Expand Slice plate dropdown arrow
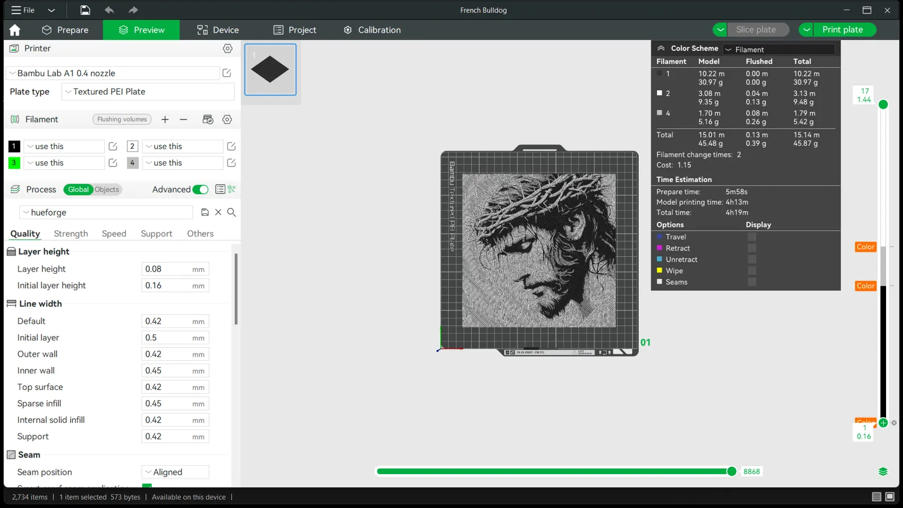This screenshot has width=903, height=508. pyautogui.click(x=720, y=30)
